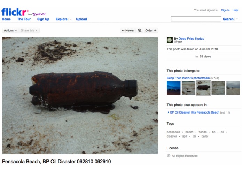Click the pensacola tag

point(173,132)
